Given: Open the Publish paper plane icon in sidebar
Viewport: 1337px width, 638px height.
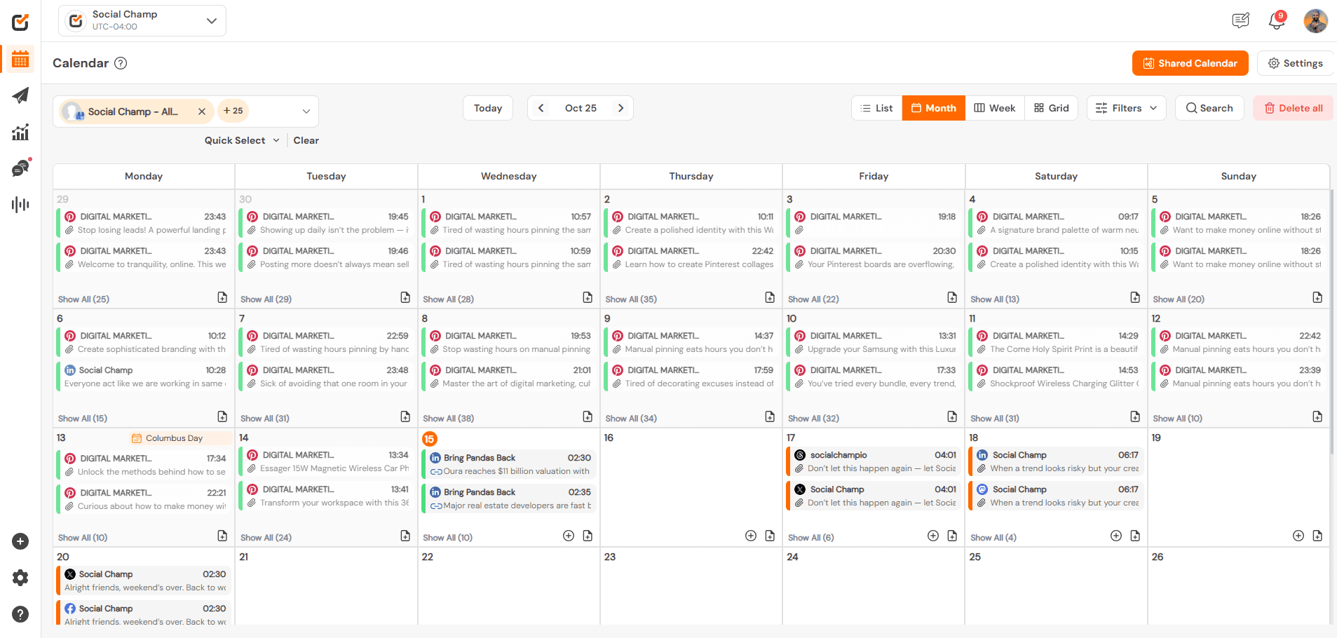Looking at the screenshot, I should tap(20, 95).
